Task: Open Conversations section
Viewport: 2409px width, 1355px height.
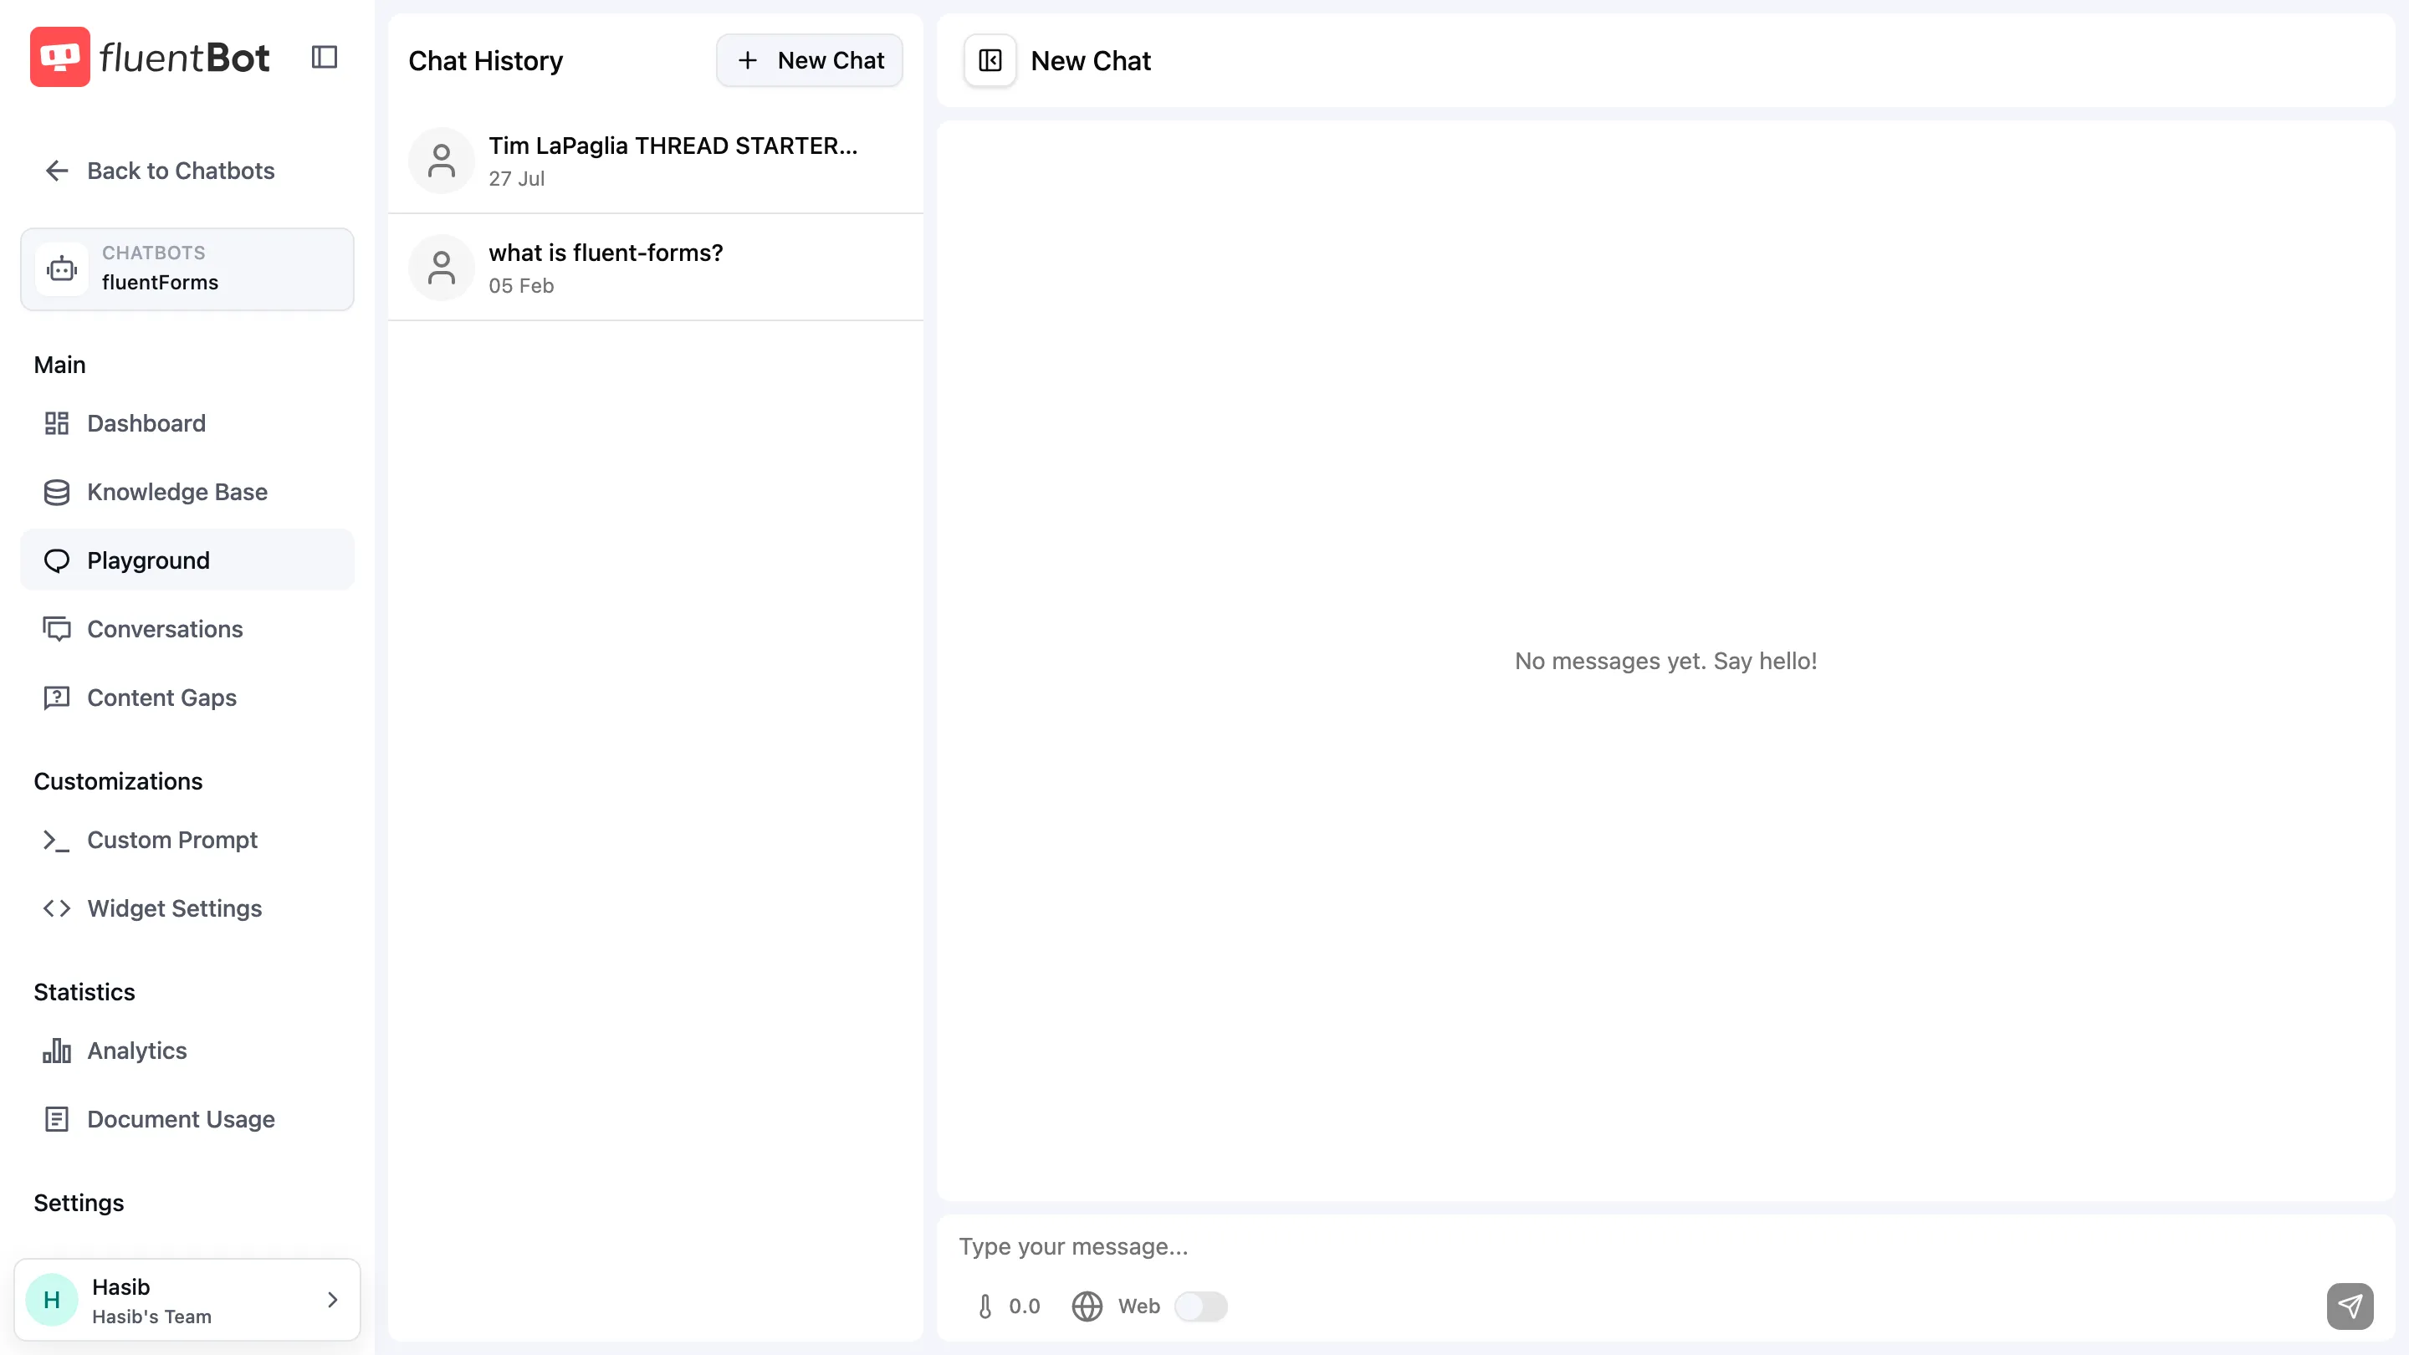Action: tap(187, 629)
